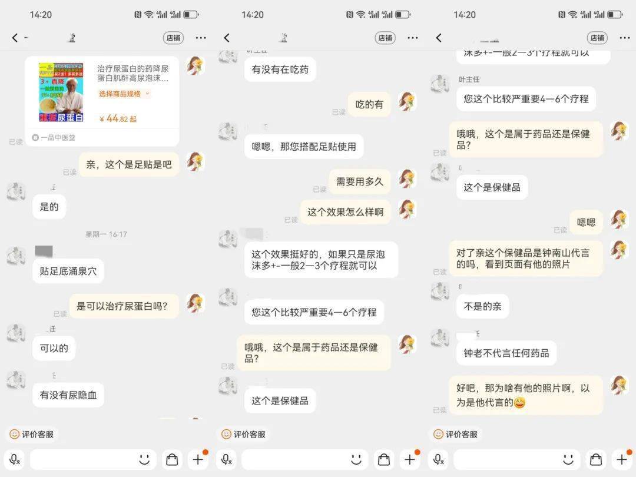
Task: Tap the customer avatar beside 吃的有 message
Action: coord(408,101)
